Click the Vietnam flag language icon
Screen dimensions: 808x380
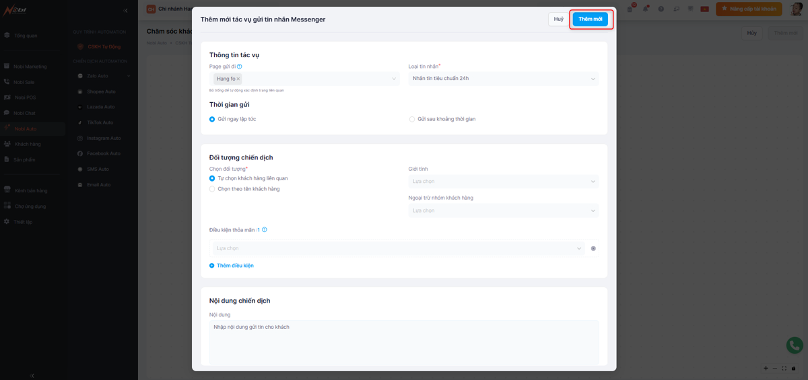pyautogui.click(x=704, y=9)
